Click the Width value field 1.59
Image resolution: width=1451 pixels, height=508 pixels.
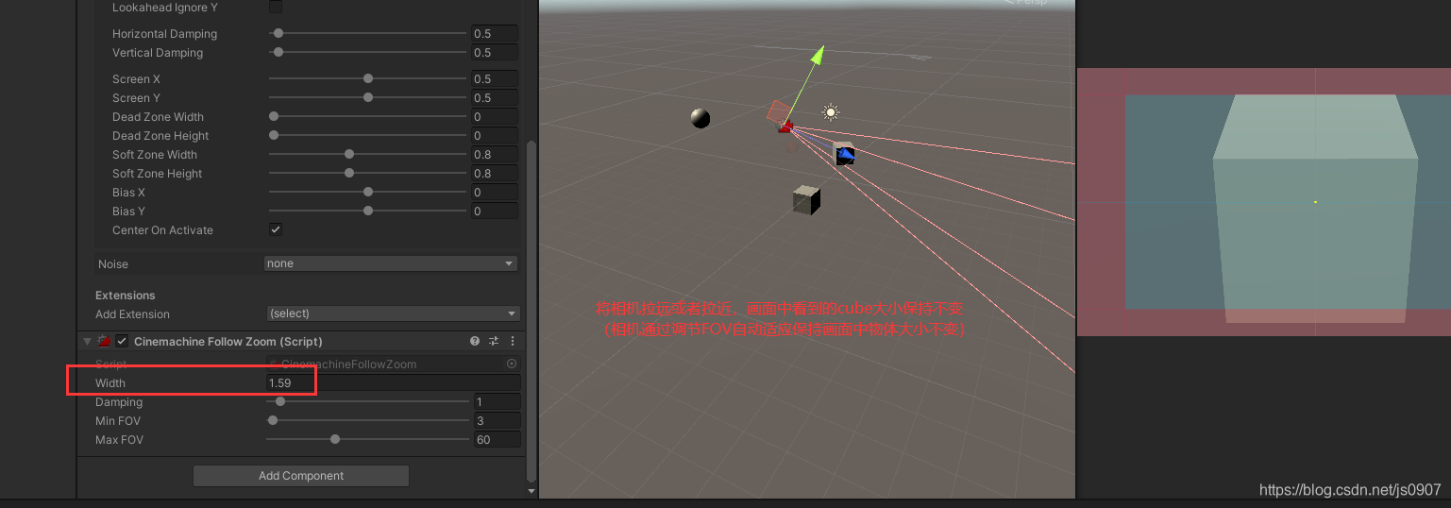point(393,382)
